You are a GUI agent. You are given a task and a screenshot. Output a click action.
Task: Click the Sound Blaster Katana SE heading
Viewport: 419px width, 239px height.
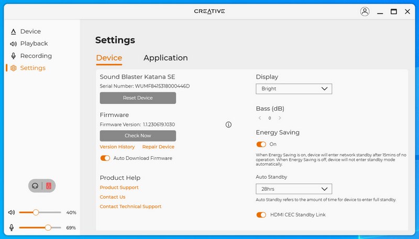(137, 77)
